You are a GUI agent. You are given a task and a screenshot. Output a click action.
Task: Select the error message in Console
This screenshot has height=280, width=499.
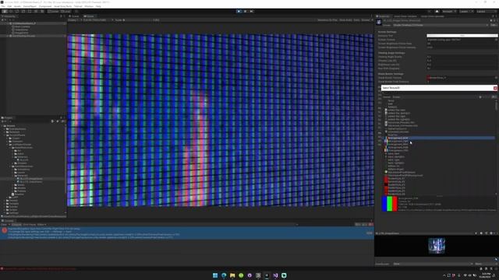tap(187, 233)
